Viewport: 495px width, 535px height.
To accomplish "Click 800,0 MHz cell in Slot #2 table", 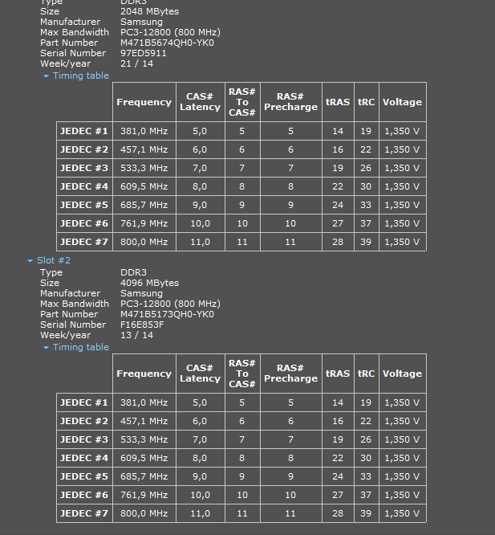I will (144, 513).
